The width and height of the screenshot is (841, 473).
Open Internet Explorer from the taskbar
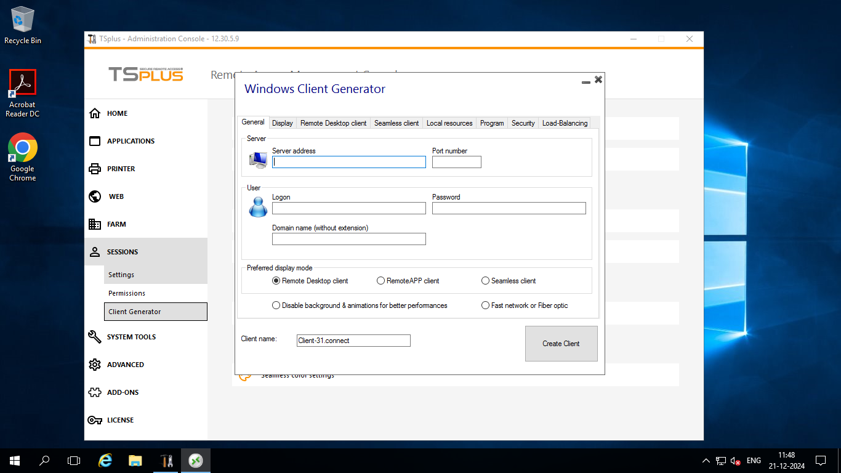tap(105, 460)
